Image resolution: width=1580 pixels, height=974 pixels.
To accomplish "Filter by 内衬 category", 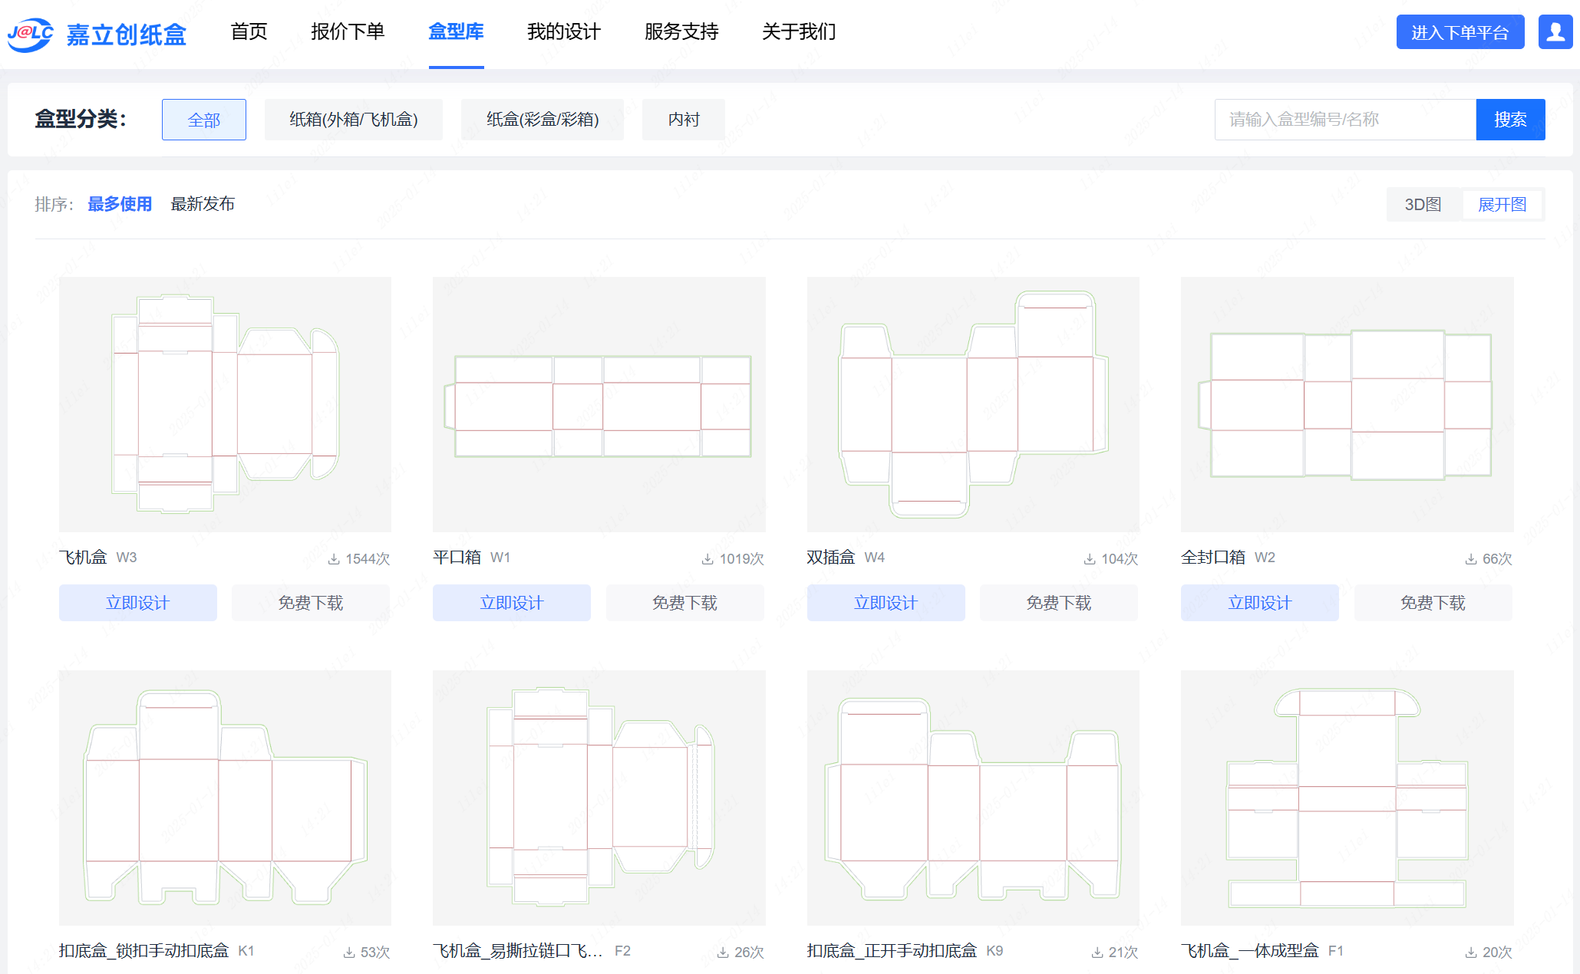I will coord(684,120).
